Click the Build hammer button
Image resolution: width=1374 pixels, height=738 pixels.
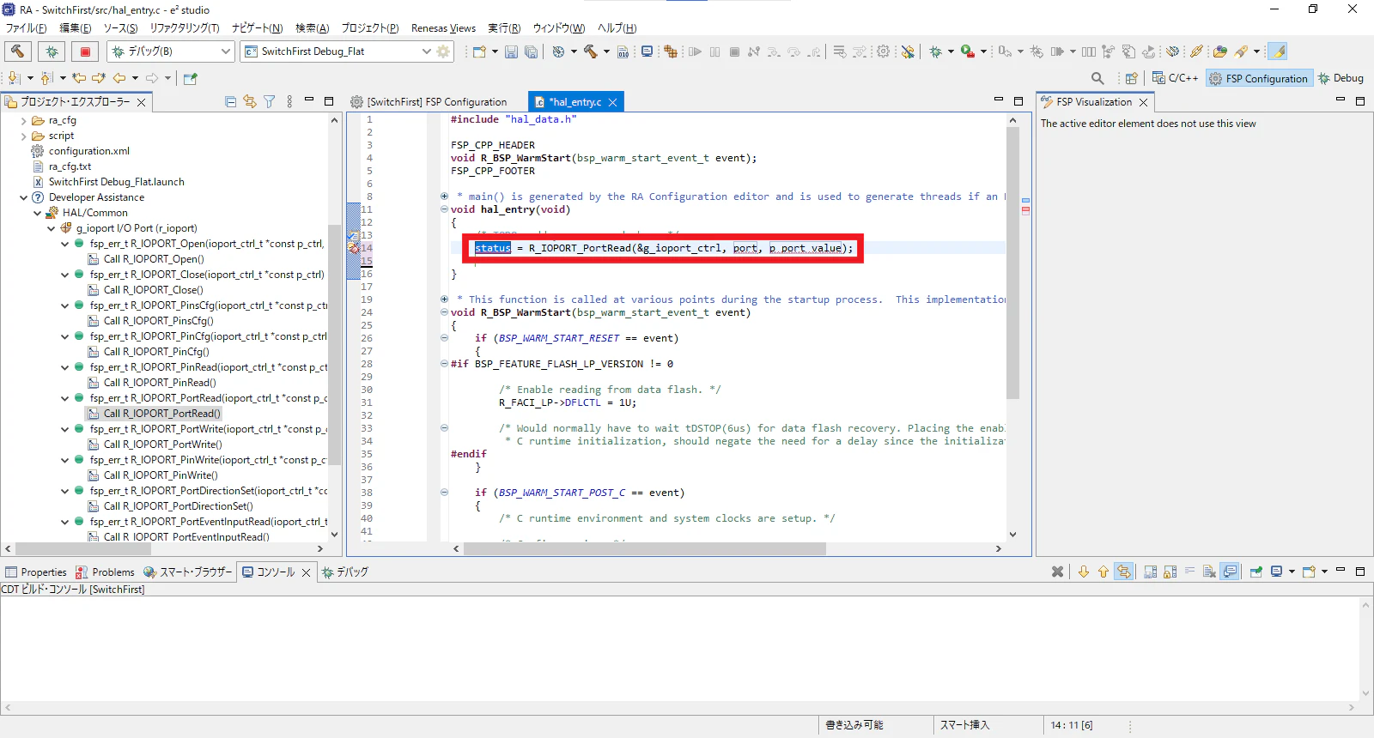(18, 51)
